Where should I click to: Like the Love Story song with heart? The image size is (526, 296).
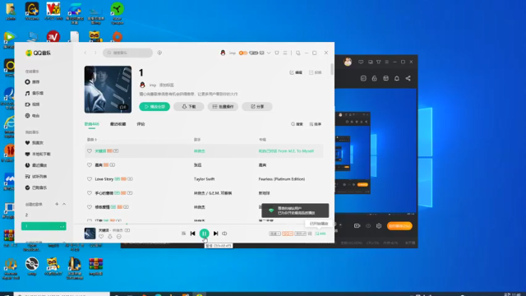tap(90, 179)
